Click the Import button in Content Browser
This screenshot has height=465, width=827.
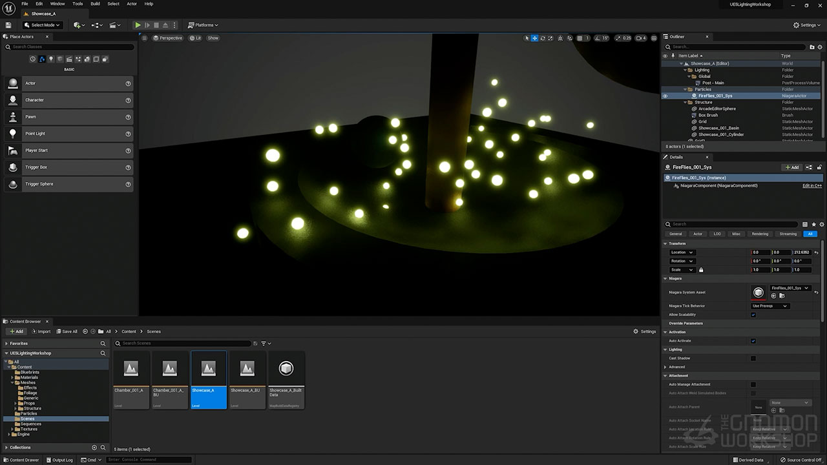pos(41,331)
